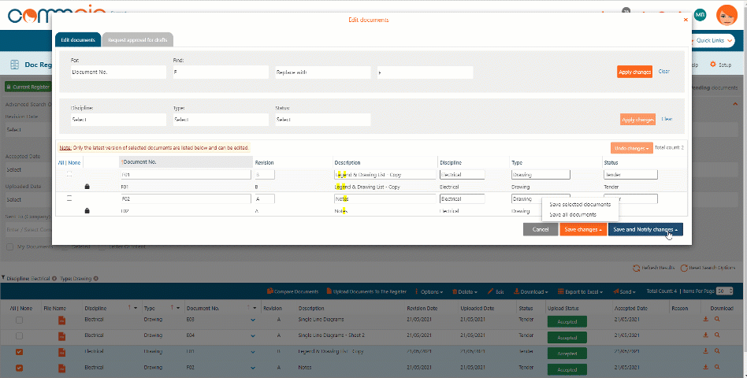Screen dimensions: 747x378
Task: Click the Edit pencil toolbar item
Action: pyautogui.click(x=496, y=292)
